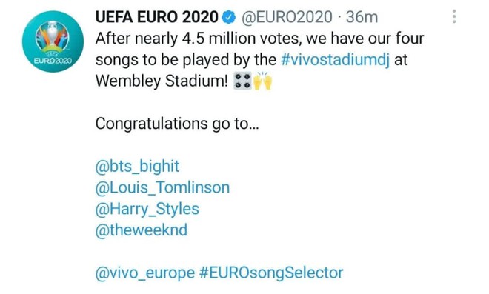Click the UEFA EURO 2020 display name

(157, 17)
